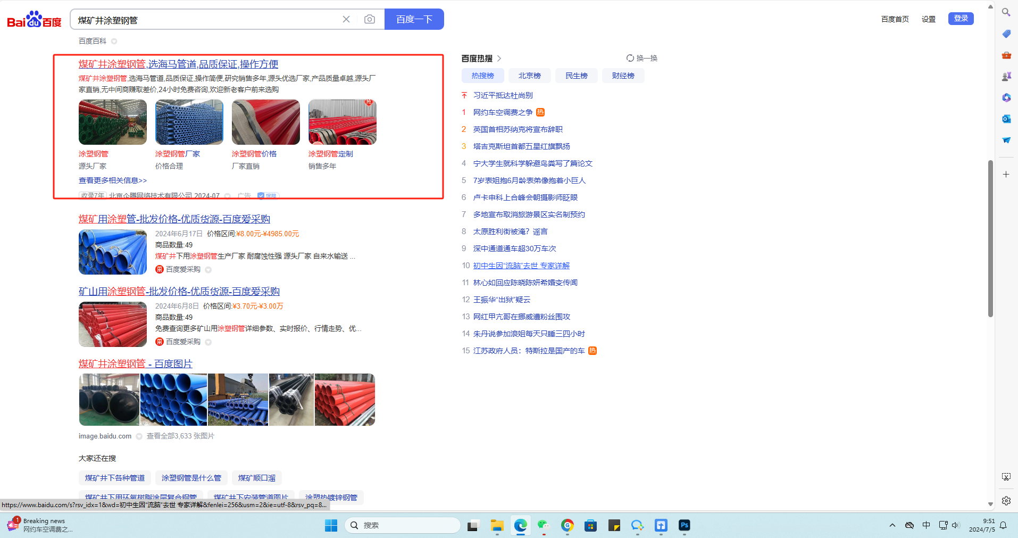The width and height of the screenshot is (1018, 538).
Task: Click the 百度爱采购 icon under the 煤矿用涂塑管 result
Action: click(159, 269)
